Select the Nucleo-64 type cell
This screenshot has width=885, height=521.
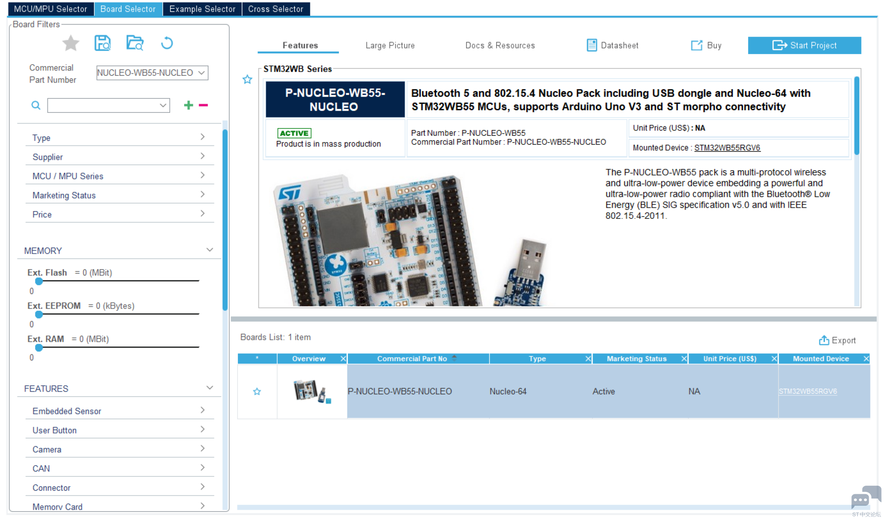(540, 391)
